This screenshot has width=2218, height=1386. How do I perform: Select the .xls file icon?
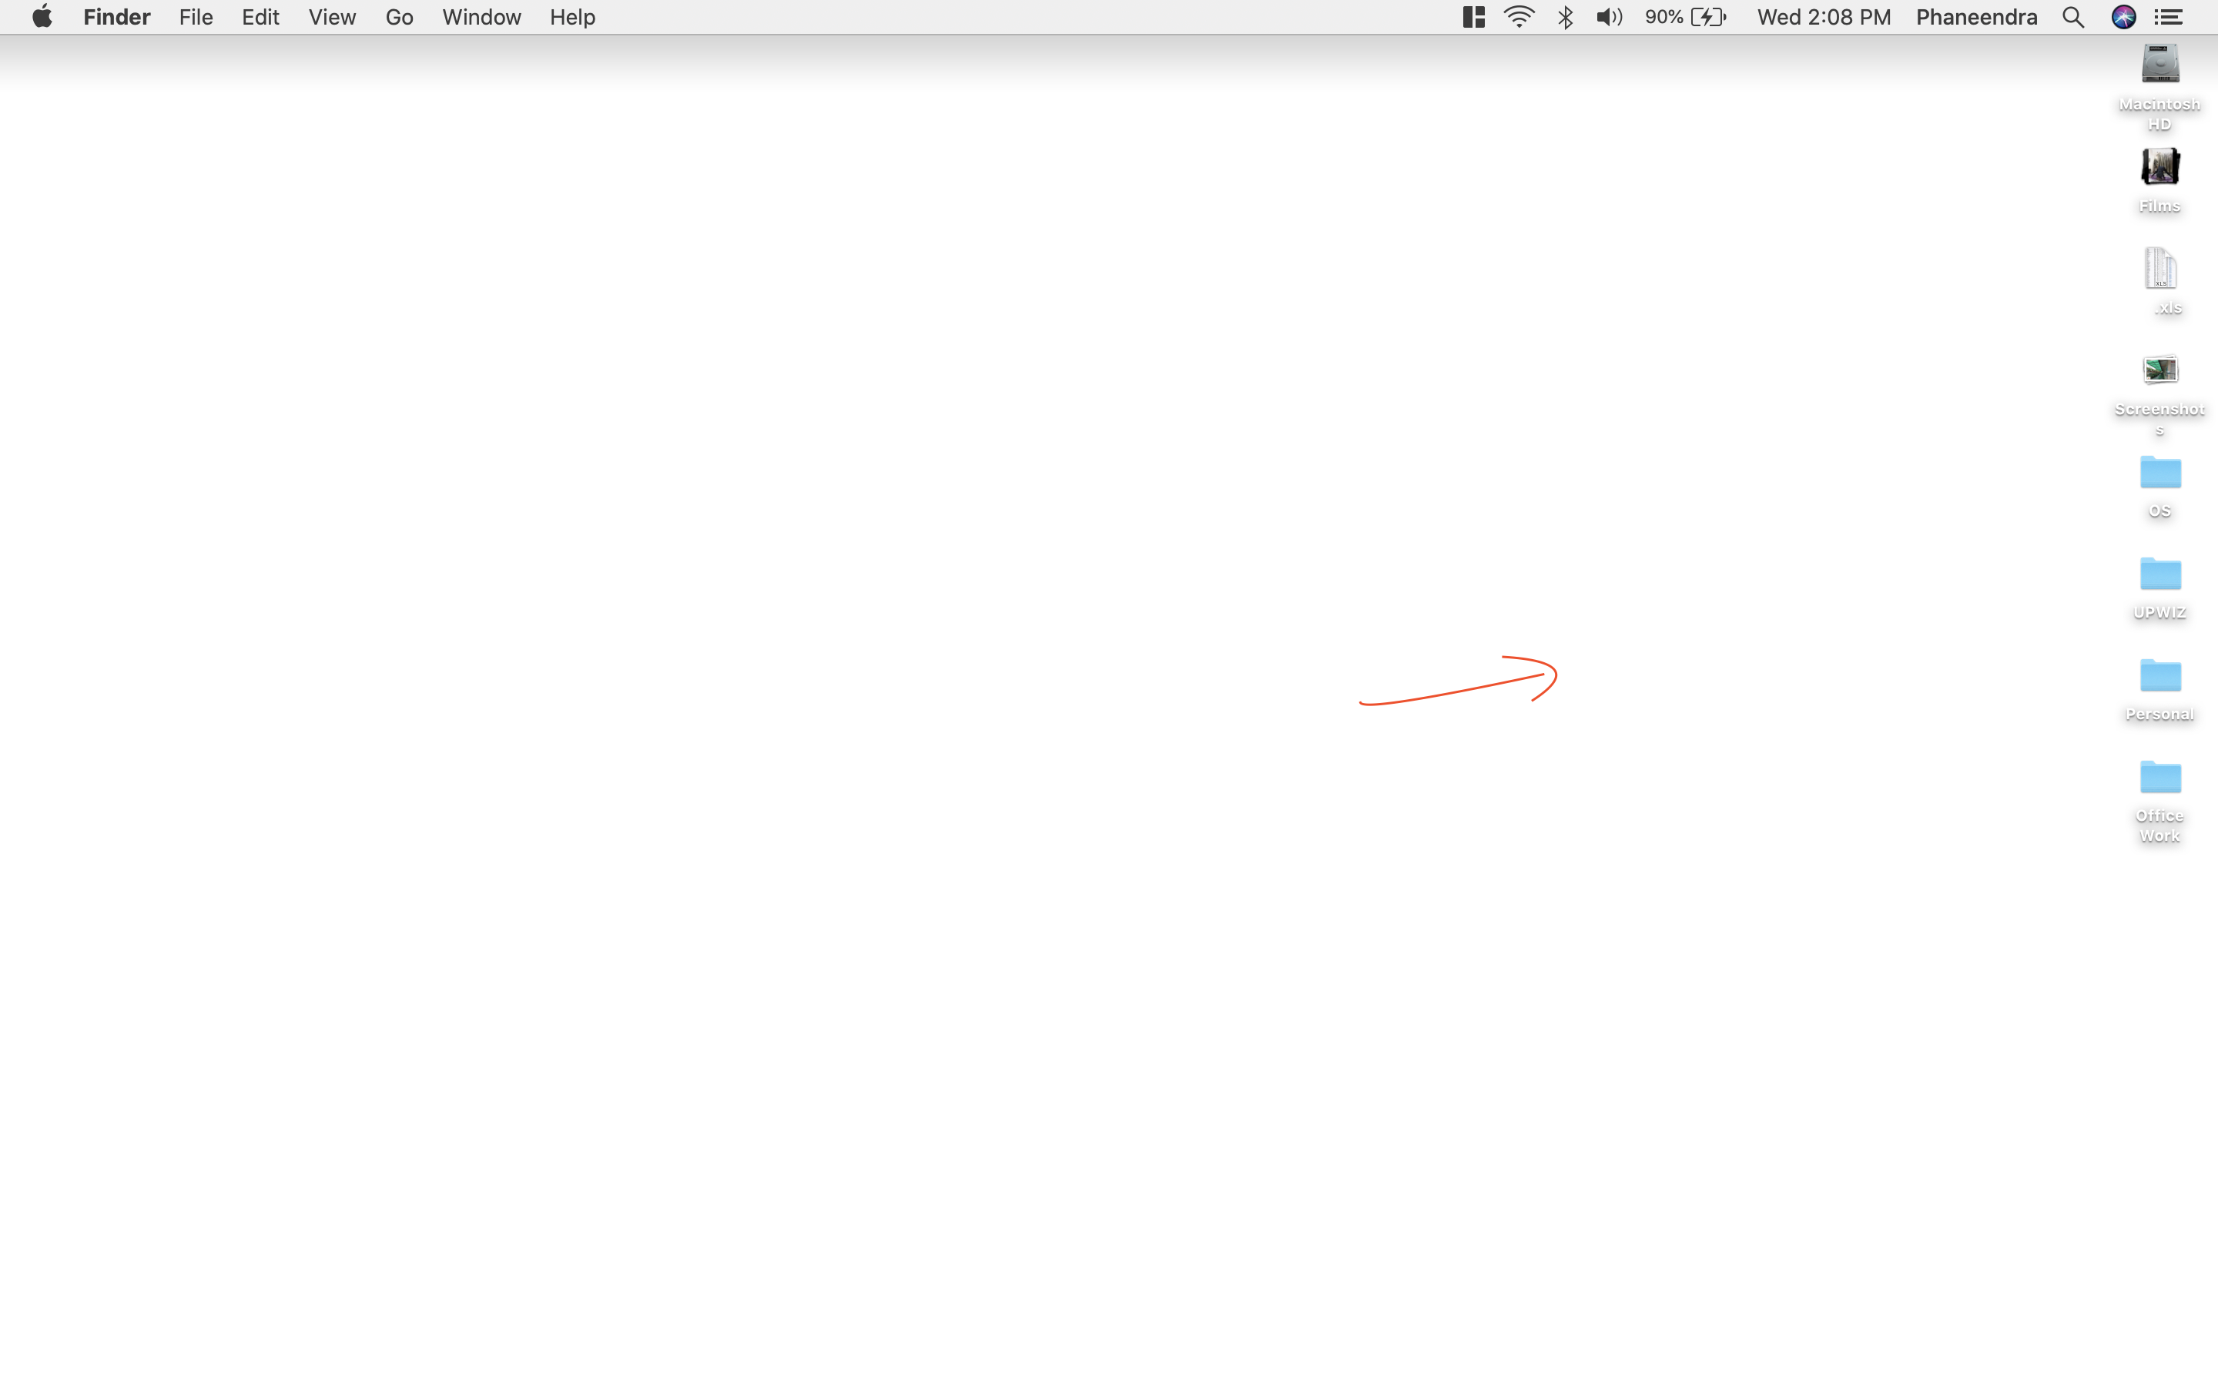[x=2159, y=269]
